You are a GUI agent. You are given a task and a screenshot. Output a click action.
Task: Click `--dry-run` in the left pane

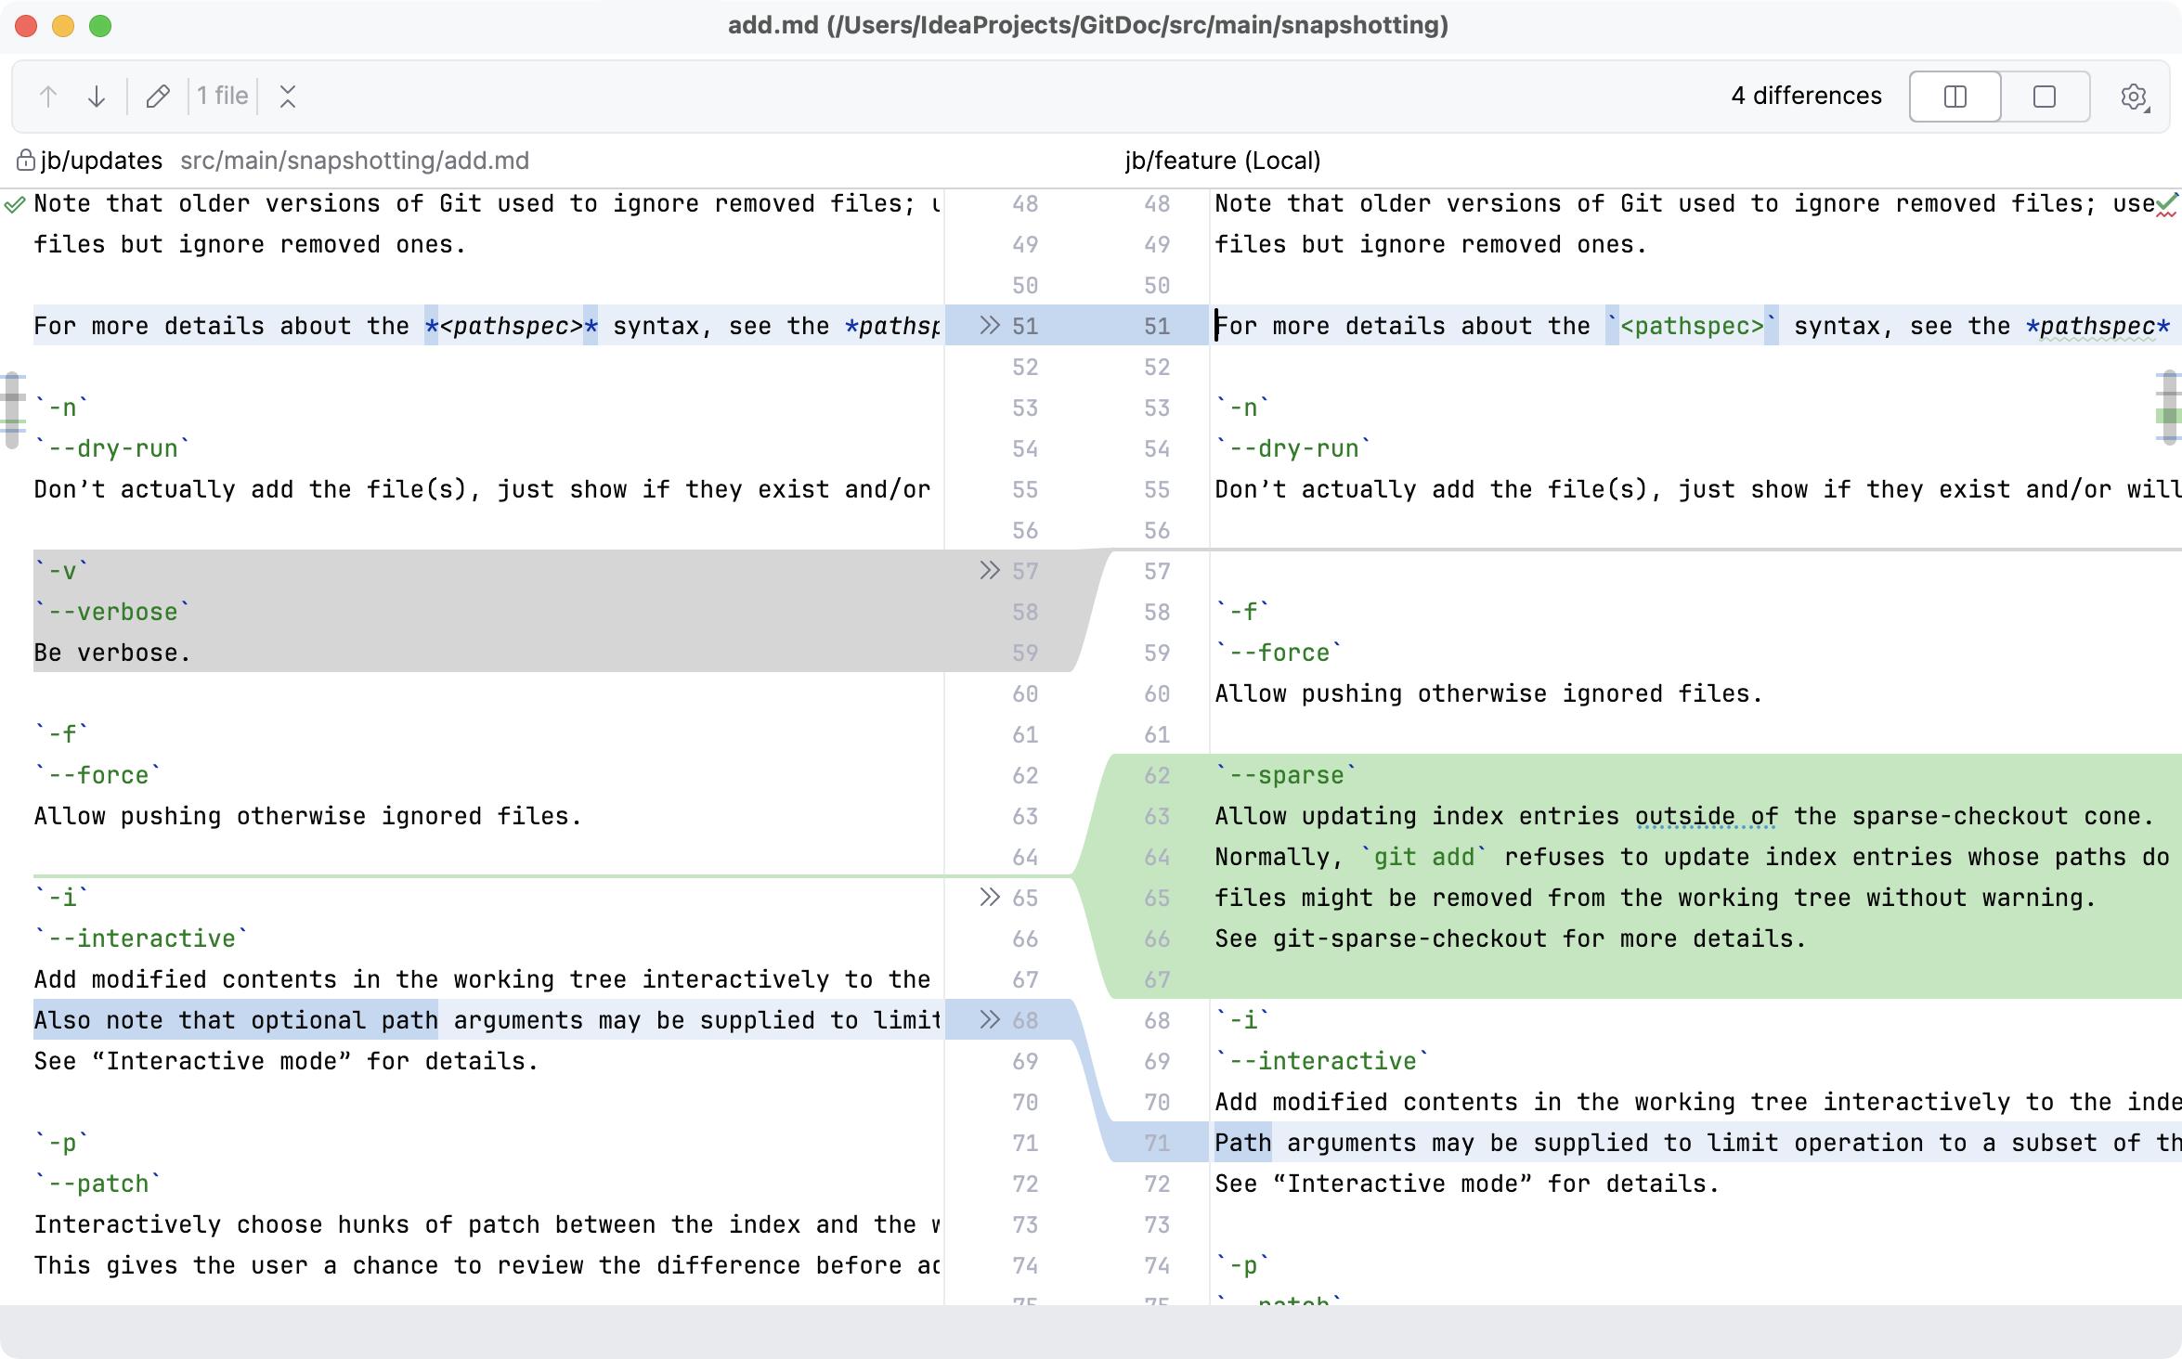[111, 448]
